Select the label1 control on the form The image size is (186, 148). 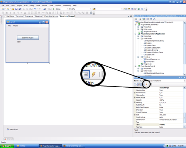[x=19, y=42]
